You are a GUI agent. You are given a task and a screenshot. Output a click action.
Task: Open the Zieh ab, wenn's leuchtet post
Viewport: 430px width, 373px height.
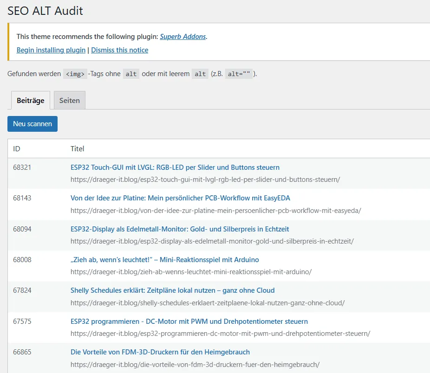(x=164, y=260)
